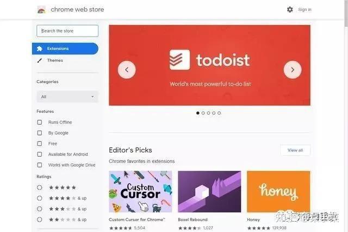The height and width of the screenshot is (232, 348).
Task: Show the previous carousel slide arrow
Action: pos(127,70)
